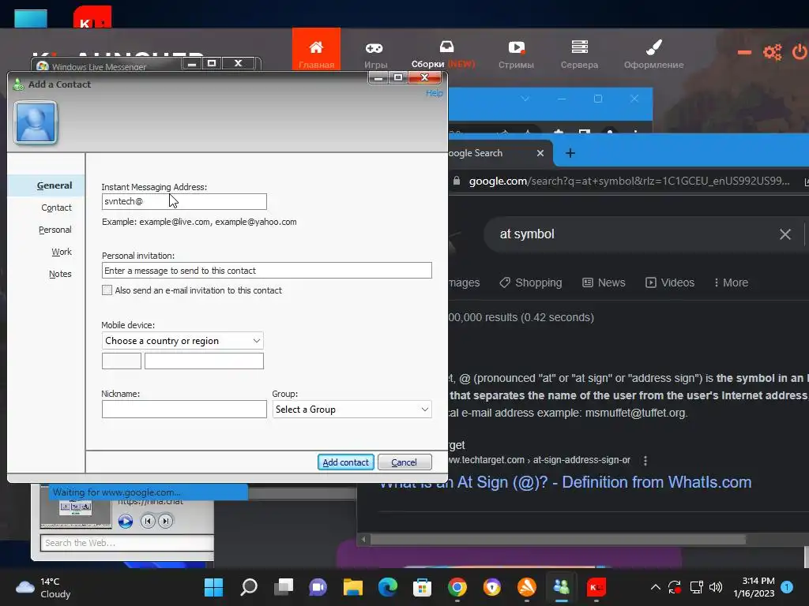Open the orange app icon on taskbar
809x606 pixels.
[527, 587]
